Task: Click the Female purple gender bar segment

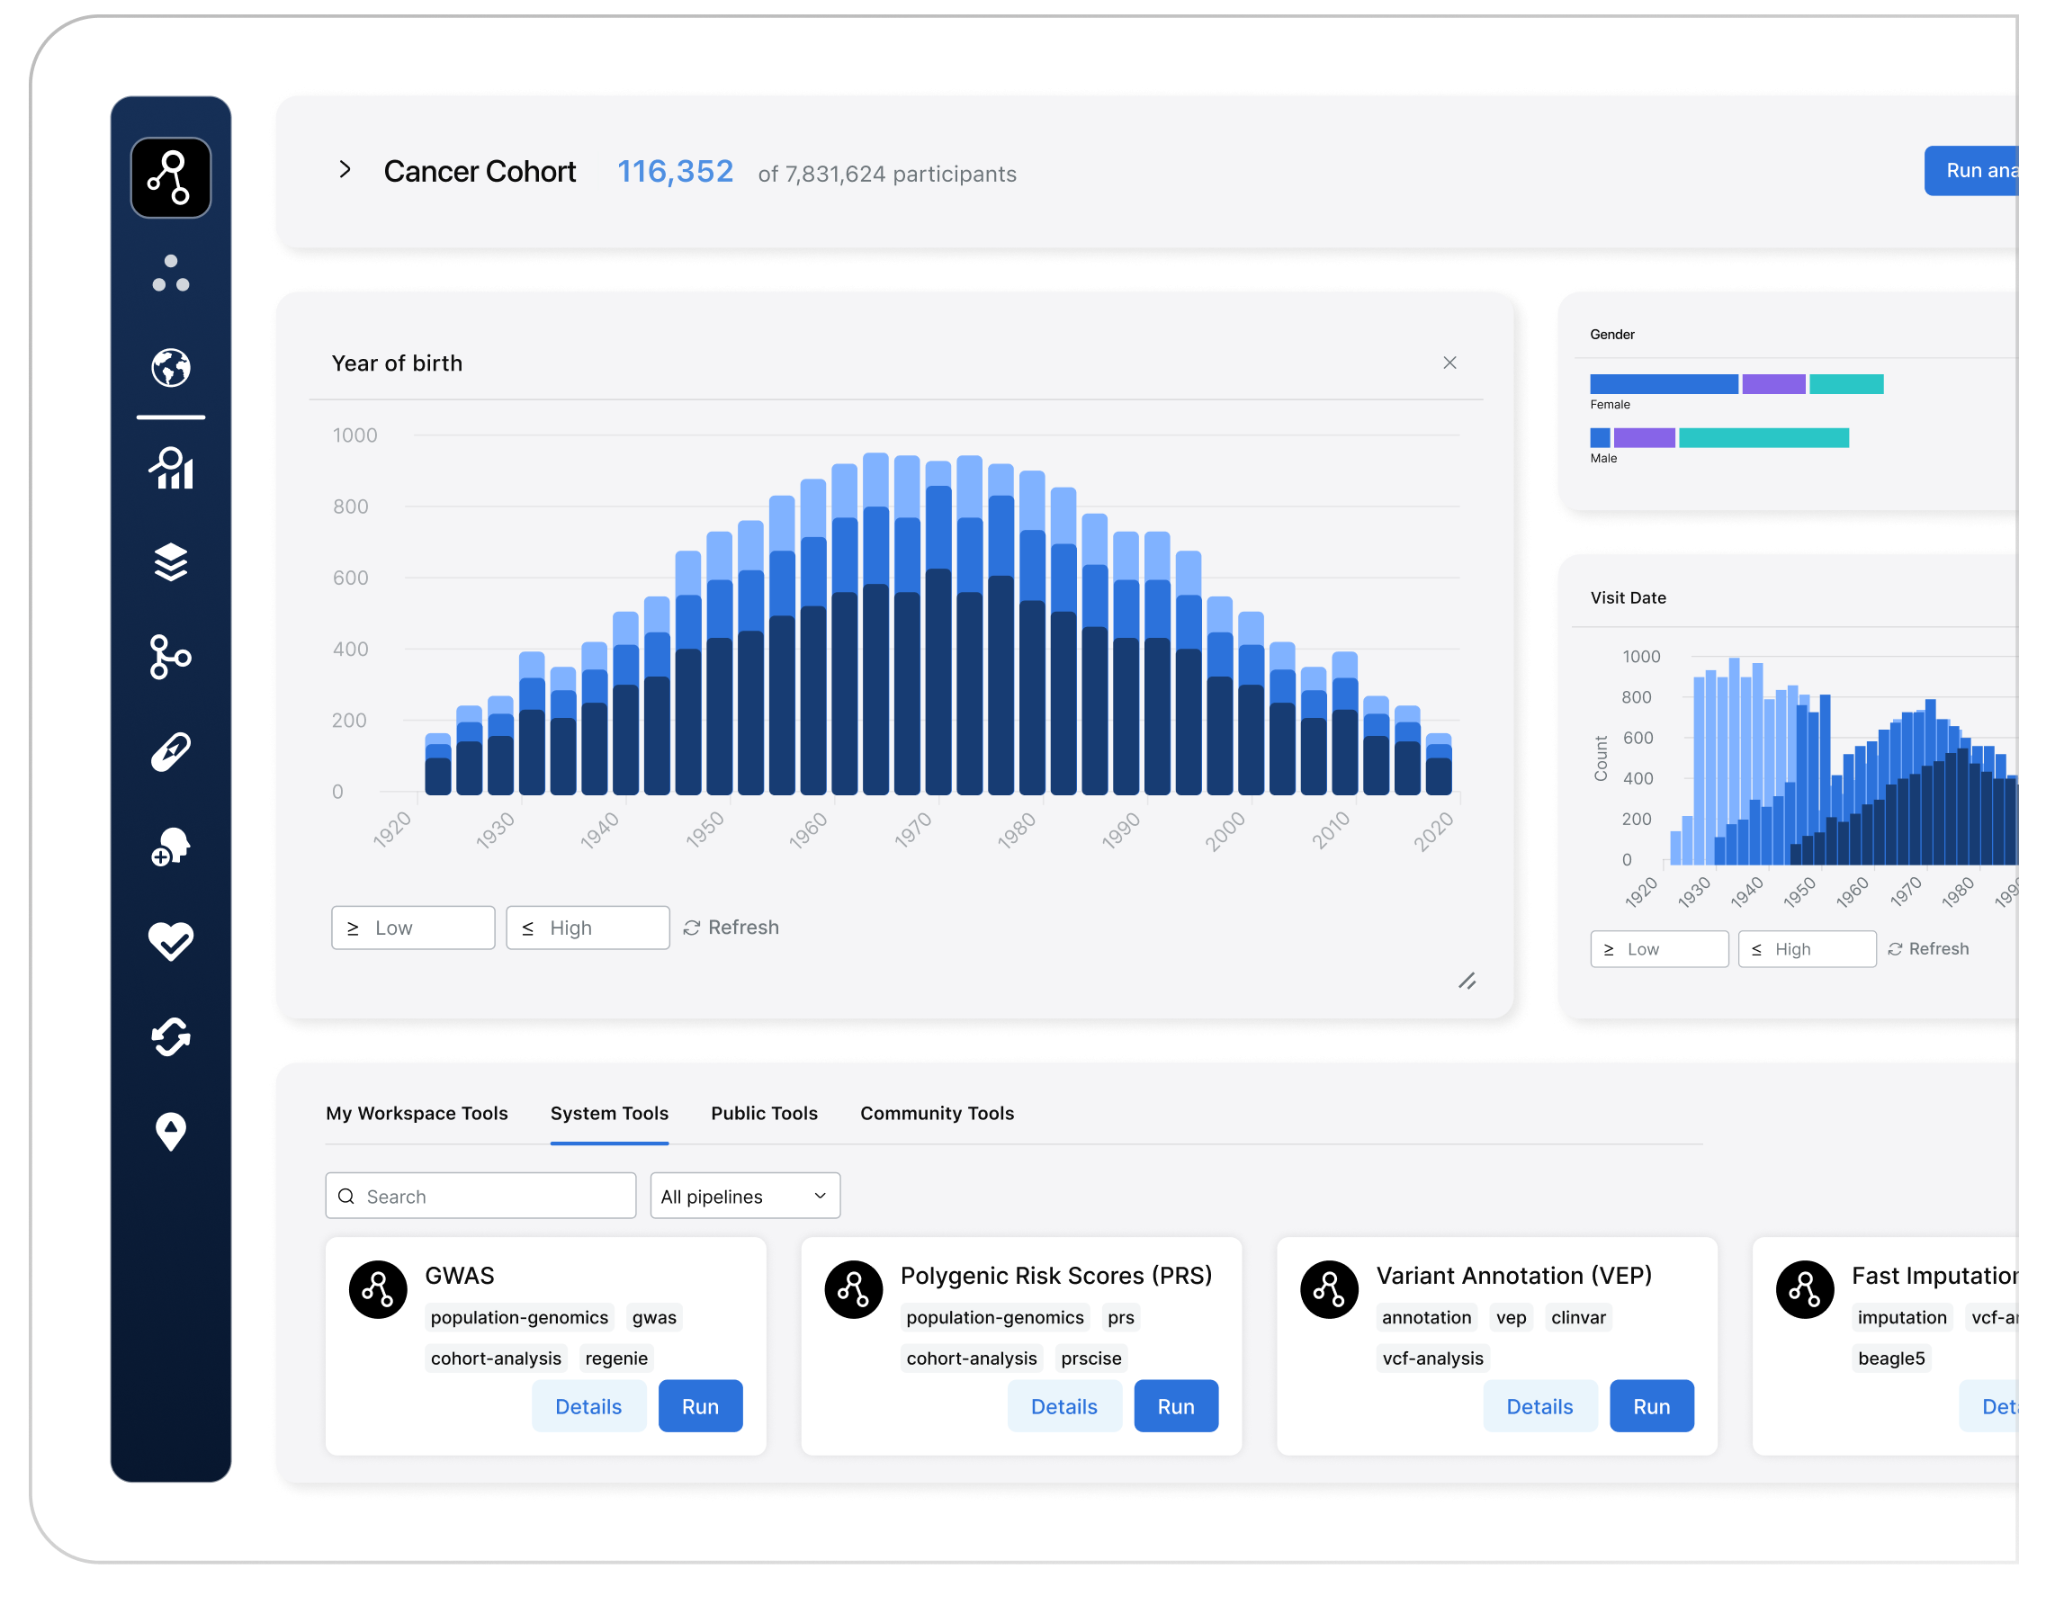Action: [1775, 384]
